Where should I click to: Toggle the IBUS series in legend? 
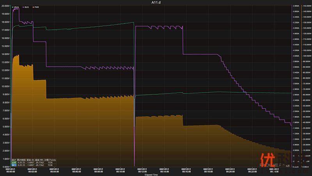point(27,7)
